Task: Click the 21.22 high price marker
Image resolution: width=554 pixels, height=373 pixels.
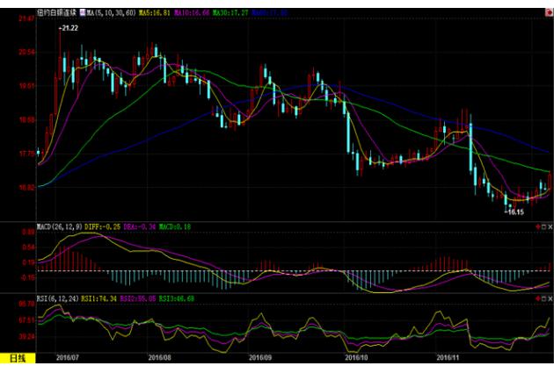Action: tap(68, 29)
